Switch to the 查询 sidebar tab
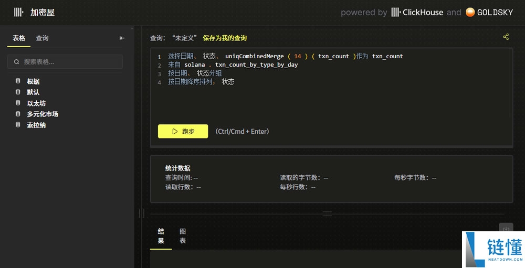This screenshot has width=525, height=268. click(42, 38)
